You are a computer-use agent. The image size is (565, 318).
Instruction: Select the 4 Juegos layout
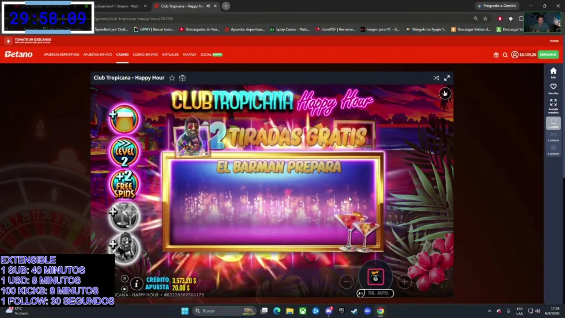coord(553,150)
